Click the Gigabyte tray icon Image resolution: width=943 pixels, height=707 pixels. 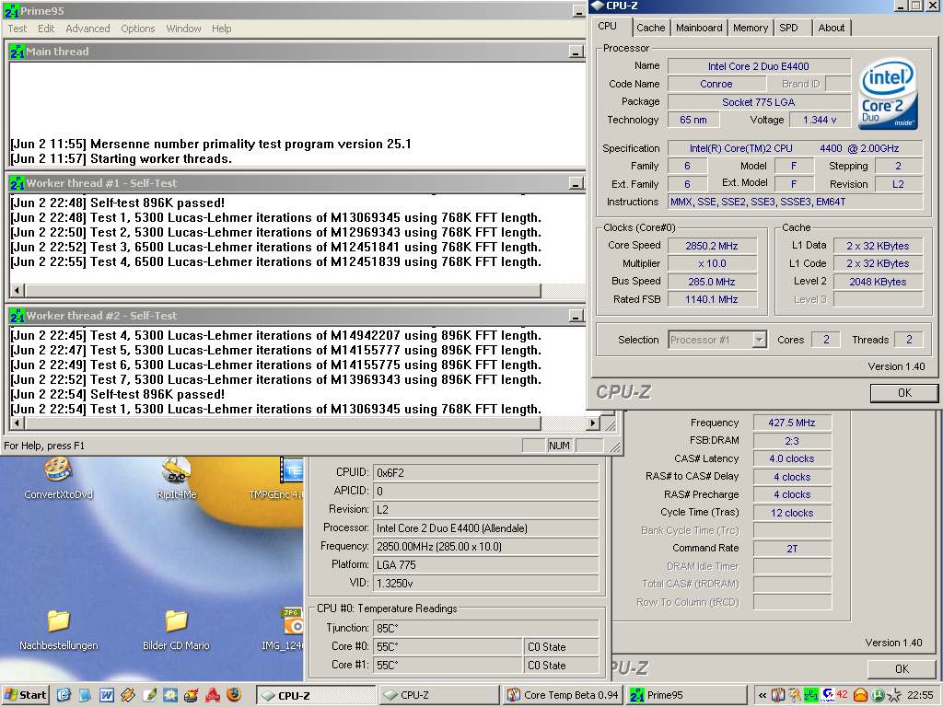[x=828, y=695]
